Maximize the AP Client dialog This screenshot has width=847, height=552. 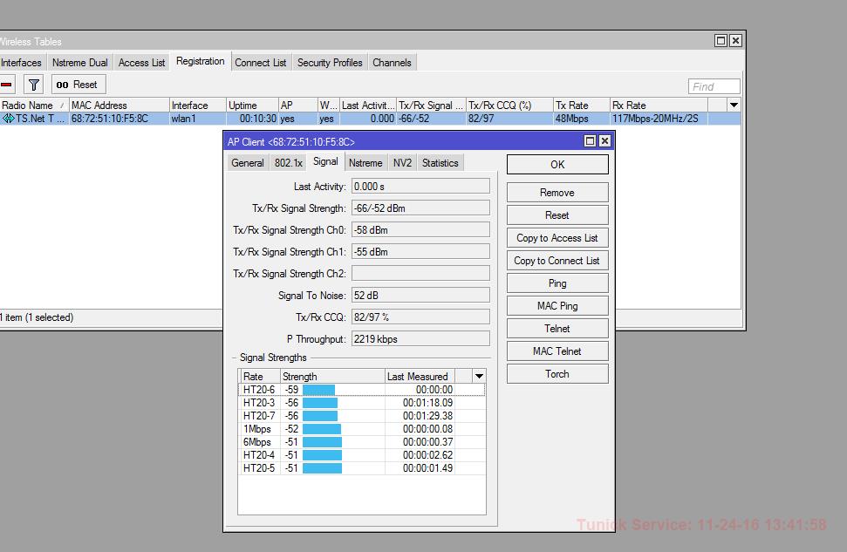(591, 141)
